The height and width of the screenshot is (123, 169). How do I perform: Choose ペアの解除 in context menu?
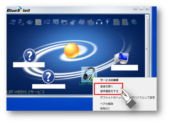107,104
